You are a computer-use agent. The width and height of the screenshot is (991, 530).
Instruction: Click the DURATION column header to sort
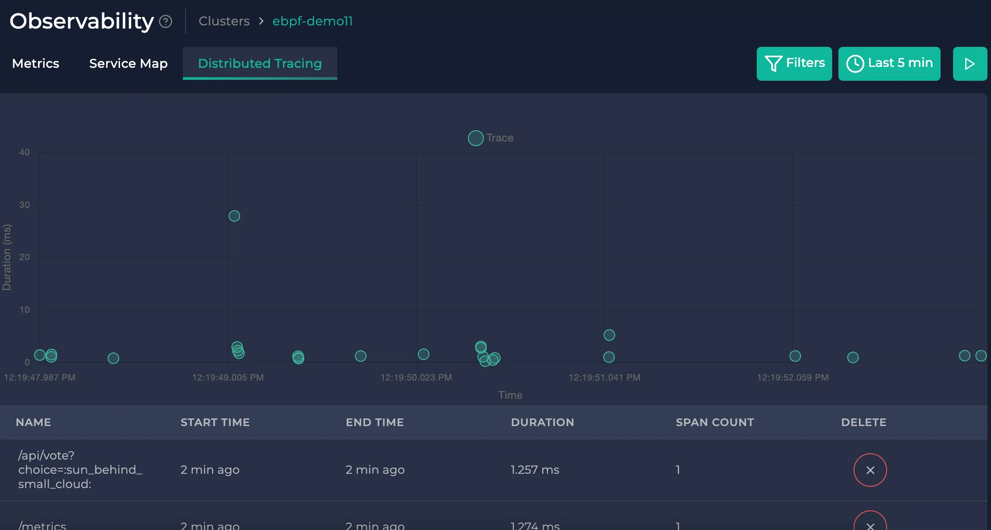coord(543,422)
